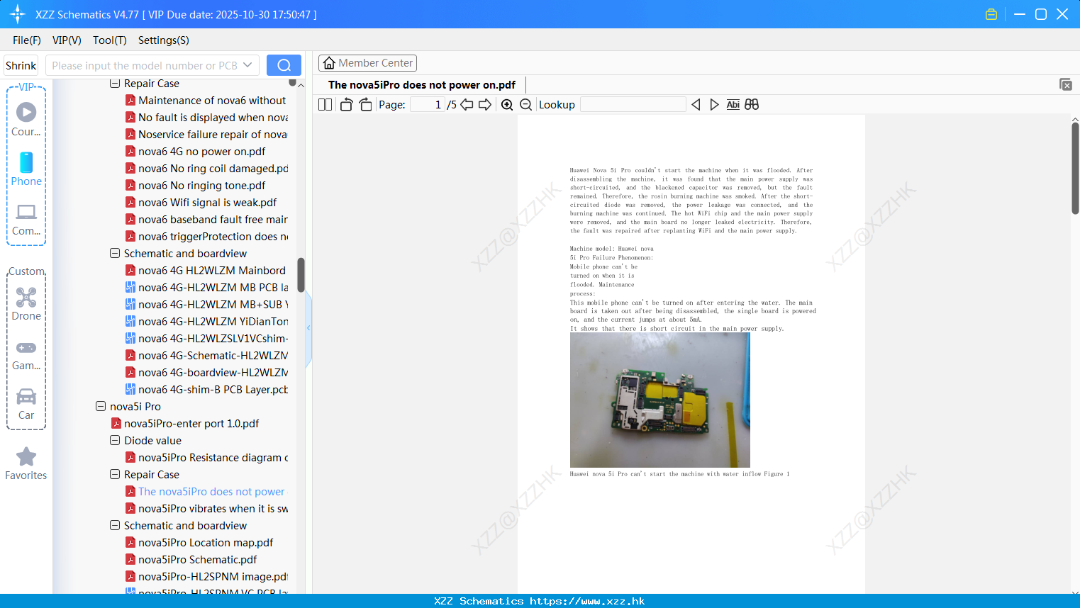
Task: Open the Favorites star
Action: pos(26,464)
